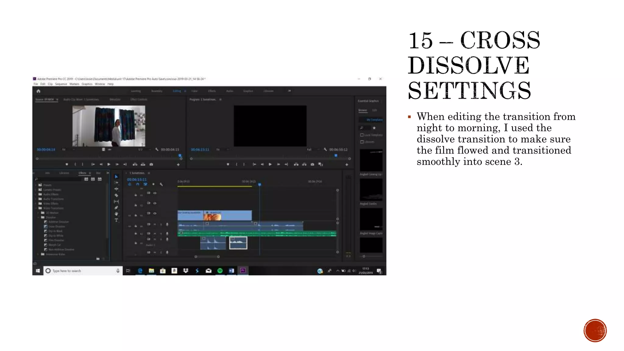
Task: Expand the Video Effects folder
Action: click(36, 204)
